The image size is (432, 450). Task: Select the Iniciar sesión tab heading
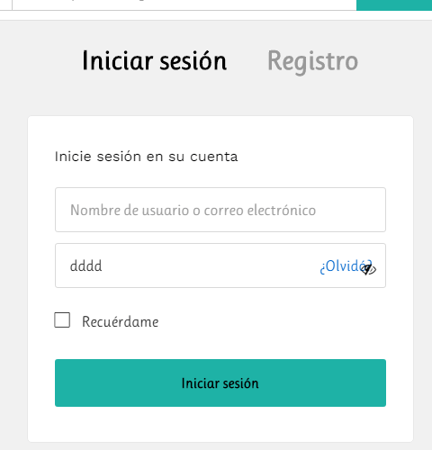tap(155, 61)
